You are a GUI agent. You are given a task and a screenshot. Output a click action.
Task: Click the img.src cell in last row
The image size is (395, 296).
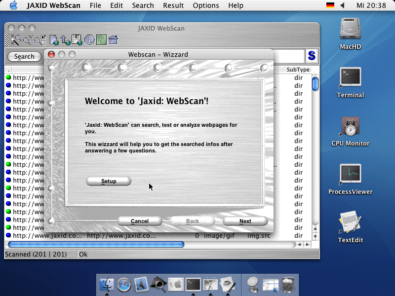pyautogui.click(x=259, y=236)
